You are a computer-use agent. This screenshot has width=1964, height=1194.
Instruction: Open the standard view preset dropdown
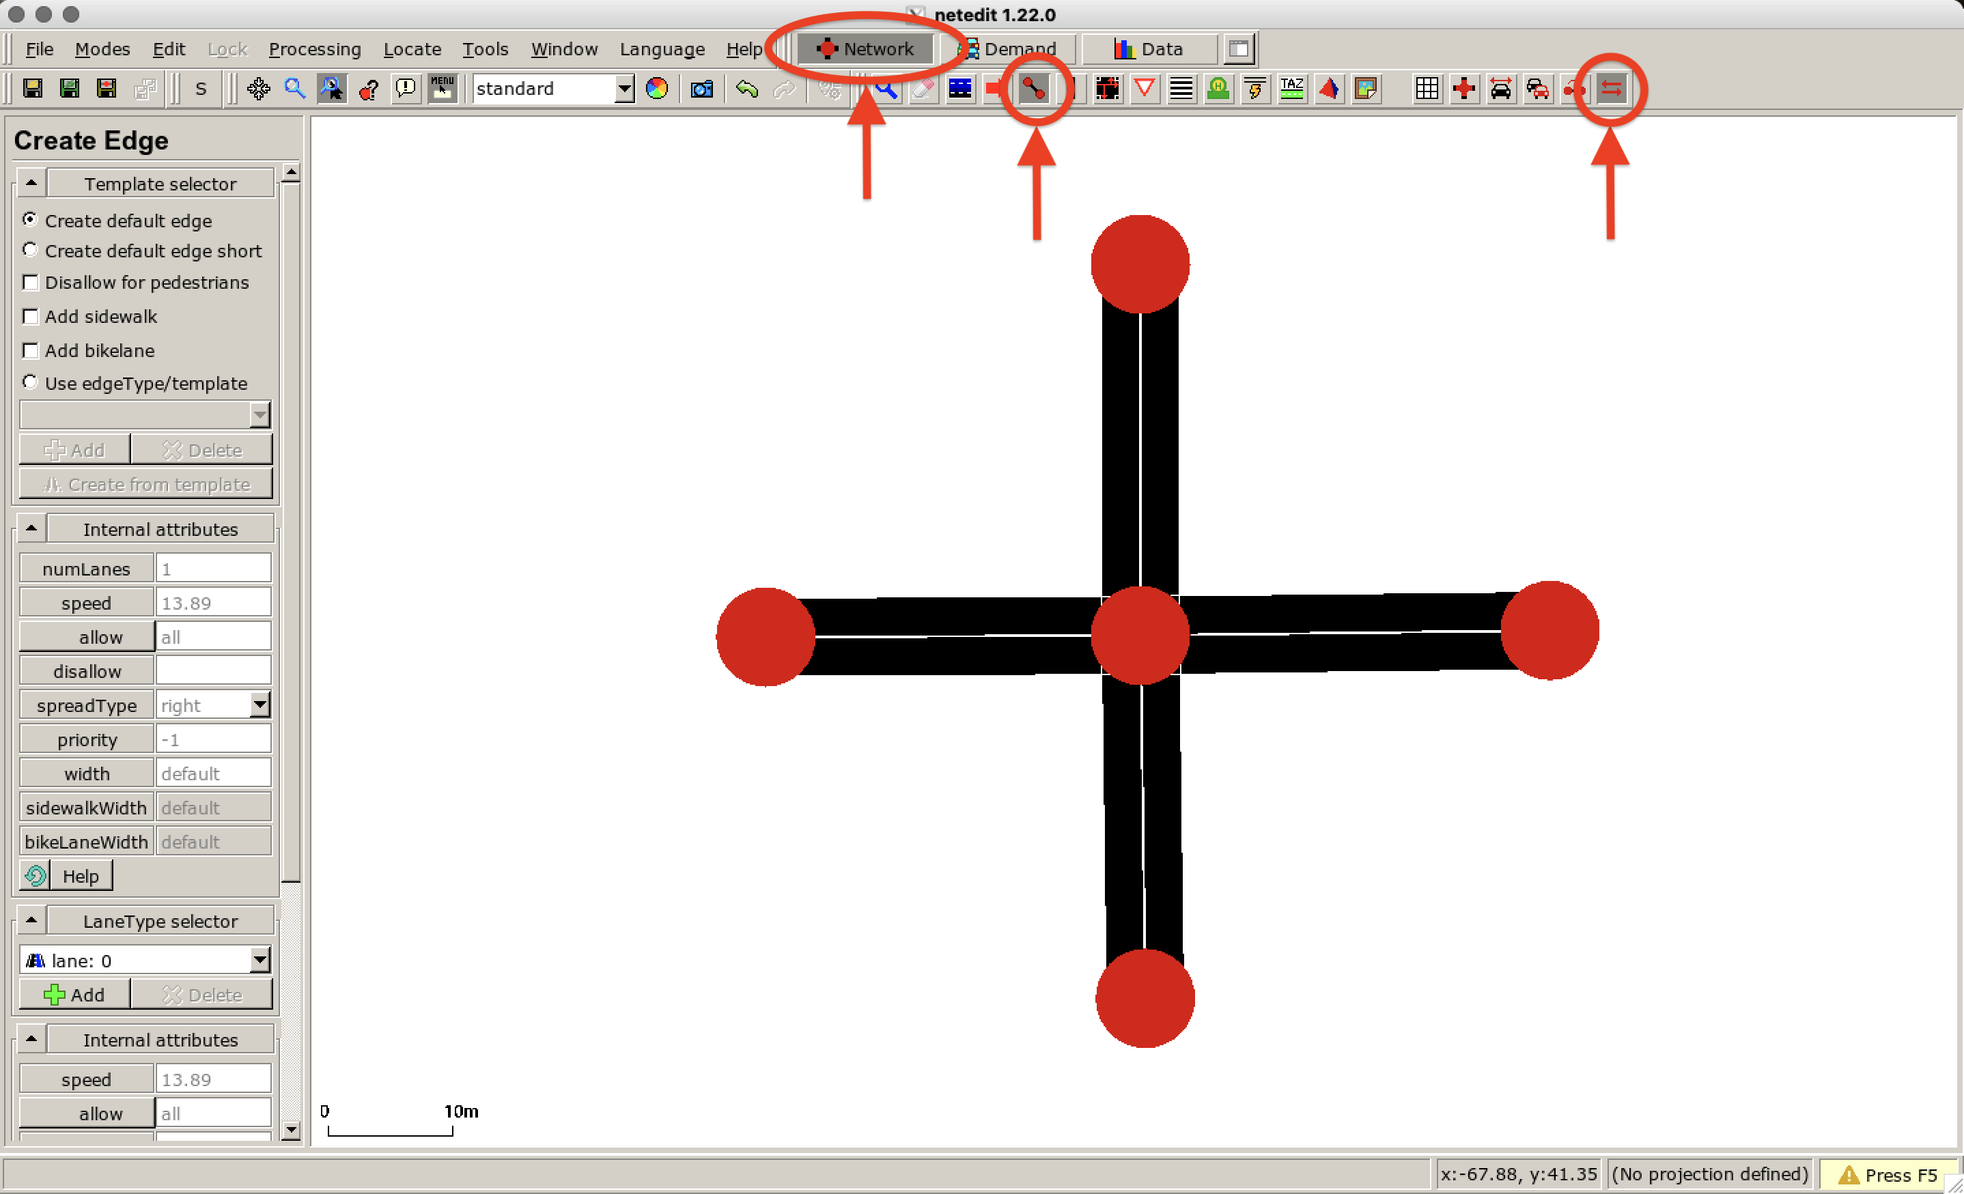[x=623, y=89]
